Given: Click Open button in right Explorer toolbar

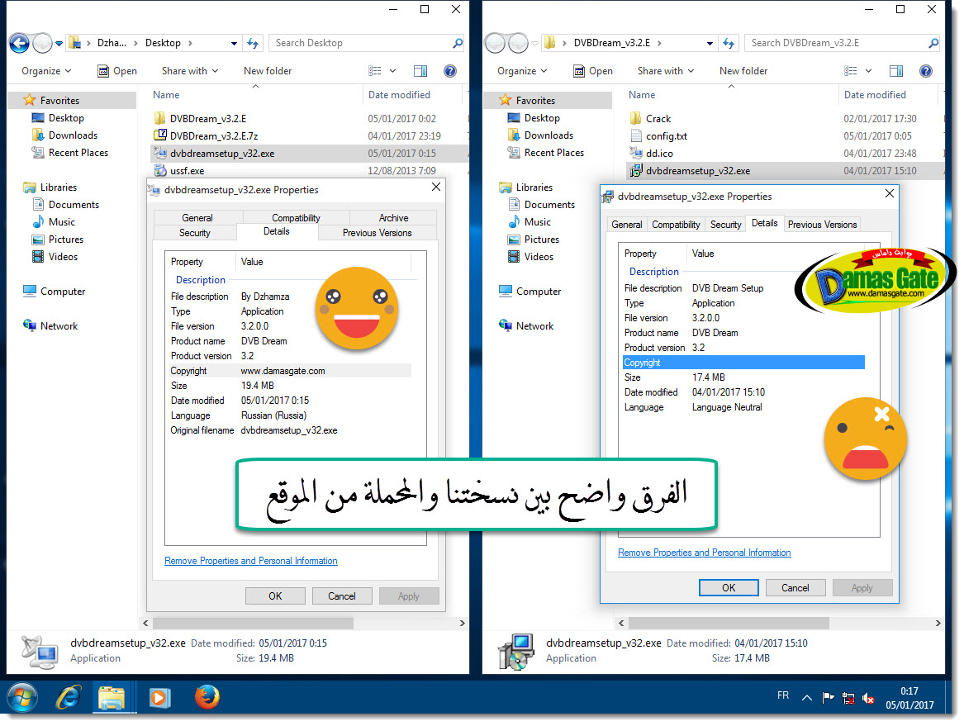Looking at the screenshot, I should (593, 71).
